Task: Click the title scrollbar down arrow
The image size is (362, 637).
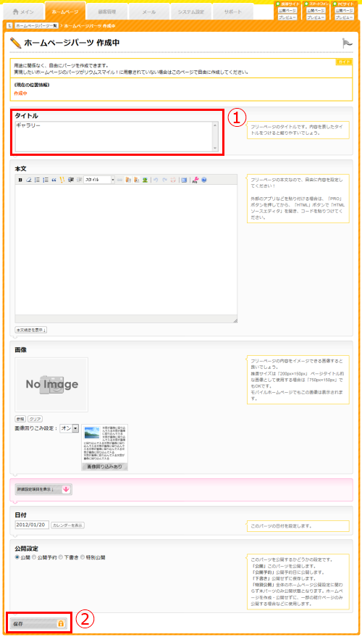Action: pyautogui.click(x=215, y=149)
